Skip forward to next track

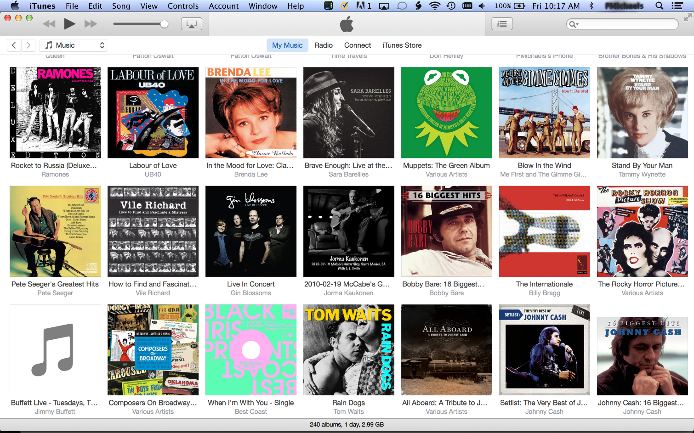point(91,24)
